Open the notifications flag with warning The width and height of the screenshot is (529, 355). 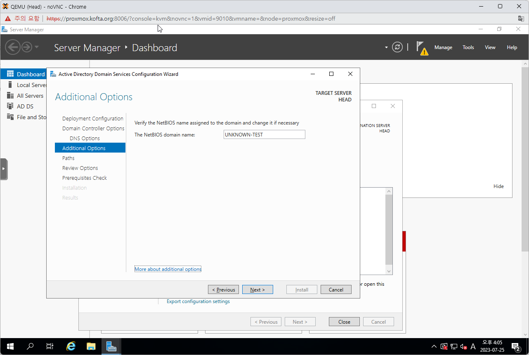coord(421,47)
